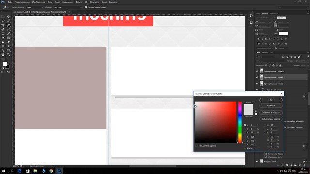This screenshot has height=174, width=310.
Task: Select the Paint Bucket tool
Action: click(x=9, y=38)
